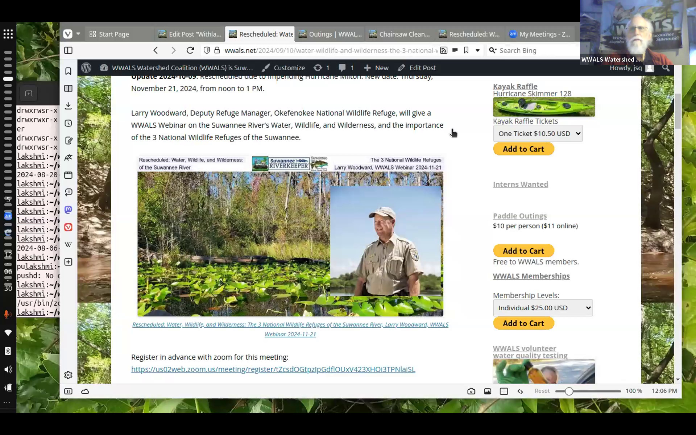Screen dimensions: 696x435
Task: Add a new web panel
Action: point(68,262)
